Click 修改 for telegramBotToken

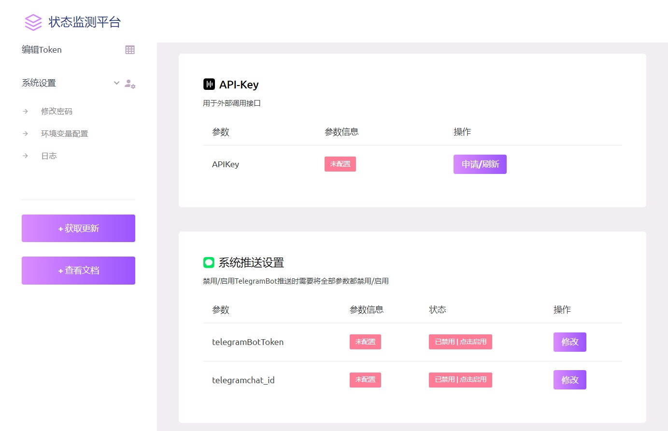pyautogui.click(x=569, y=342)
